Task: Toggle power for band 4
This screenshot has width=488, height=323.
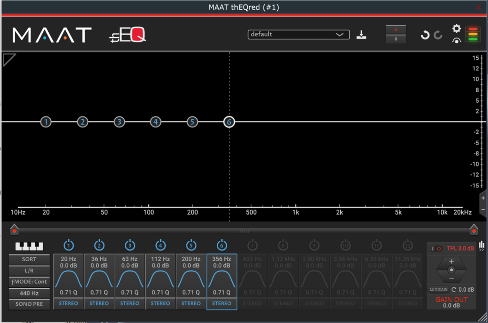Action: click(x=160, y=245)
